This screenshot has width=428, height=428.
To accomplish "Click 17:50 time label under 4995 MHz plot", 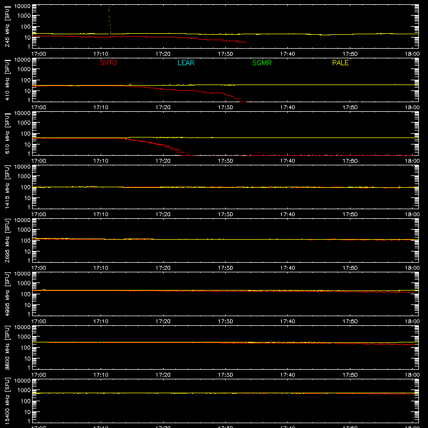I will pyautogui.click(x=350, y=322).
